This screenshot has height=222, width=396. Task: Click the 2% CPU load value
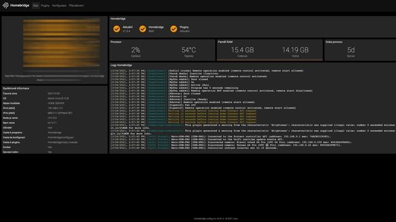click(x=136, y=50)
